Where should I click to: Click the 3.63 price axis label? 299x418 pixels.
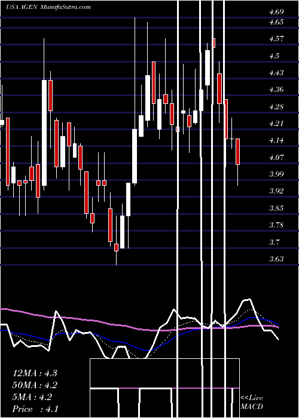276,259
